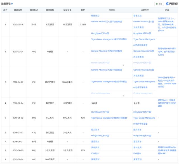Select the valuation cell 25亿美元
This screenshot has height=164, width=179.
click(67, 133)
